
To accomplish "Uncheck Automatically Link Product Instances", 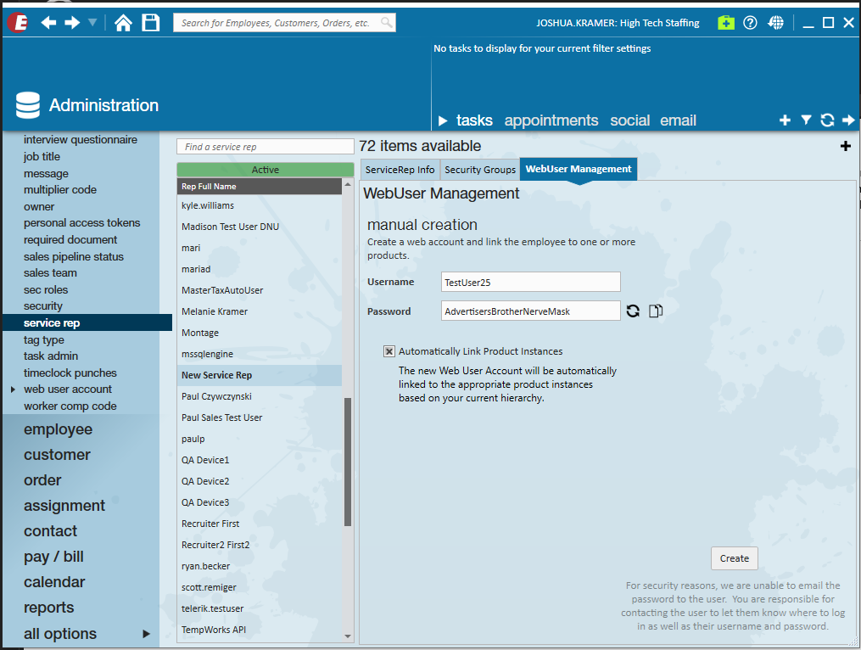I will click(389, 351).
